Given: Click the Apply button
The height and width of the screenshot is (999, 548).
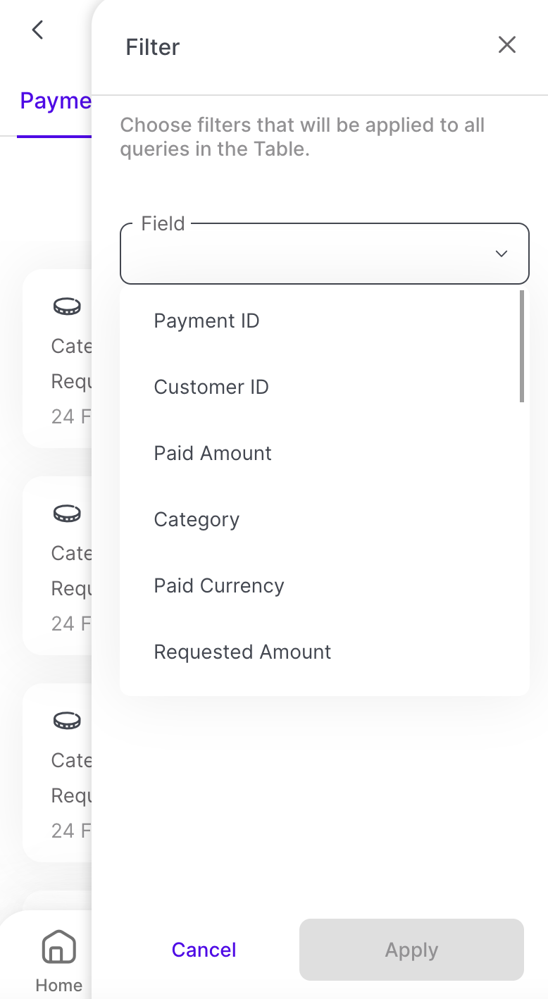Looking at the screenshot, I should (x=411, y=950).
